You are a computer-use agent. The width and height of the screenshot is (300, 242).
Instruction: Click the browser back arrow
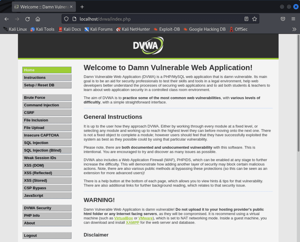(x=7, y=19)
